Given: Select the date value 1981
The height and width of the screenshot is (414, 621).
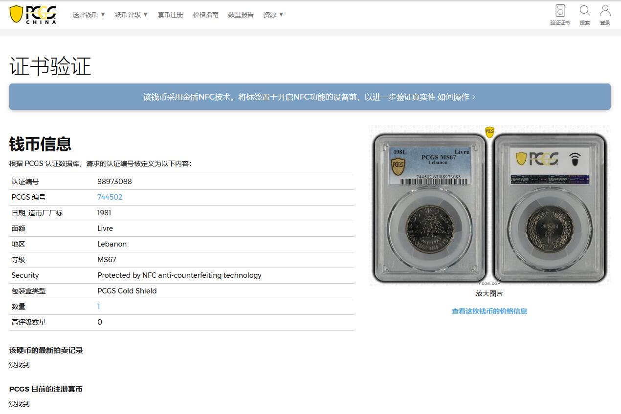Looking at the screenshot, I should 104,213.
